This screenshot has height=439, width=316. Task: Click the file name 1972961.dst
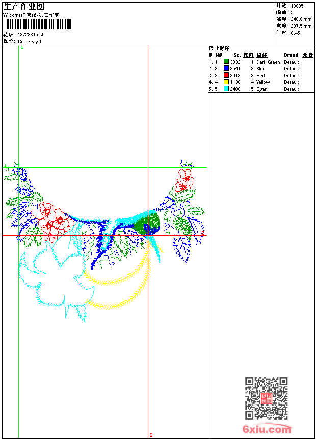point(31,35)
